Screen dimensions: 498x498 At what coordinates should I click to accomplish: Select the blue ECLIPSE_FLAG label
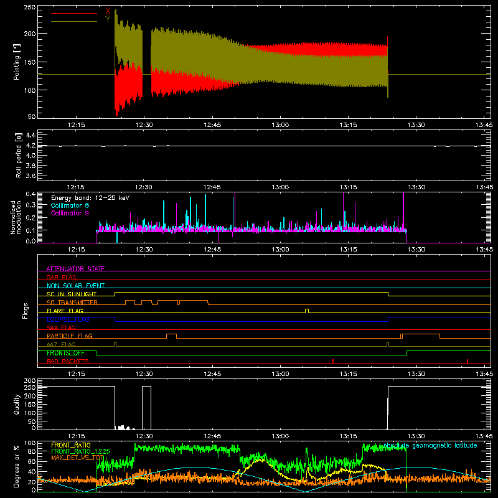coord(68,319)
